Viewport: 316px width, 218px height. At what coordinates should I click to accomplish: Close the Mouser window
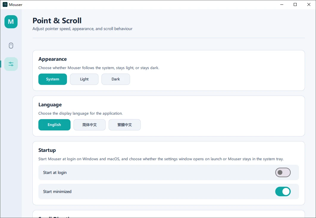coord(309,4)
